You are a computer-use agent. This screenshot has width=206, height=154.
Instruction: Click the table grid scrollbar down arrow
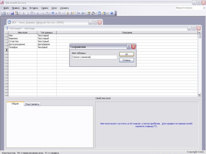click(199, 95)
